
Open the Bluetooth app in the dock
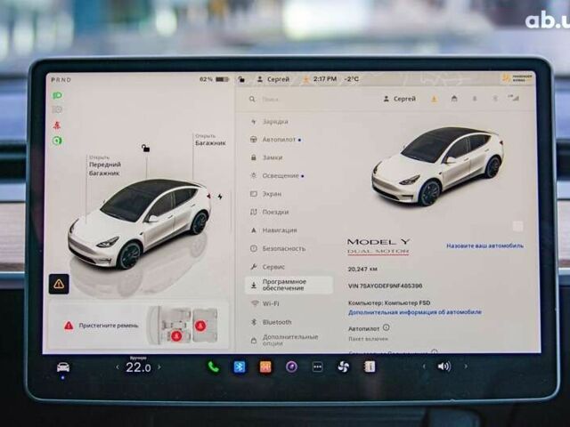point(240,367)
